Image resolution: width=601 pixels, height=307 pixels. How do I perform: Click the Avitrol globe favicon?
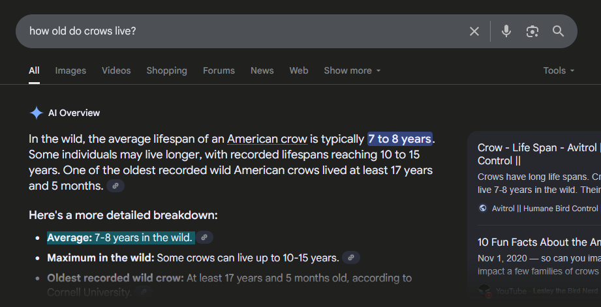[483, 208]
